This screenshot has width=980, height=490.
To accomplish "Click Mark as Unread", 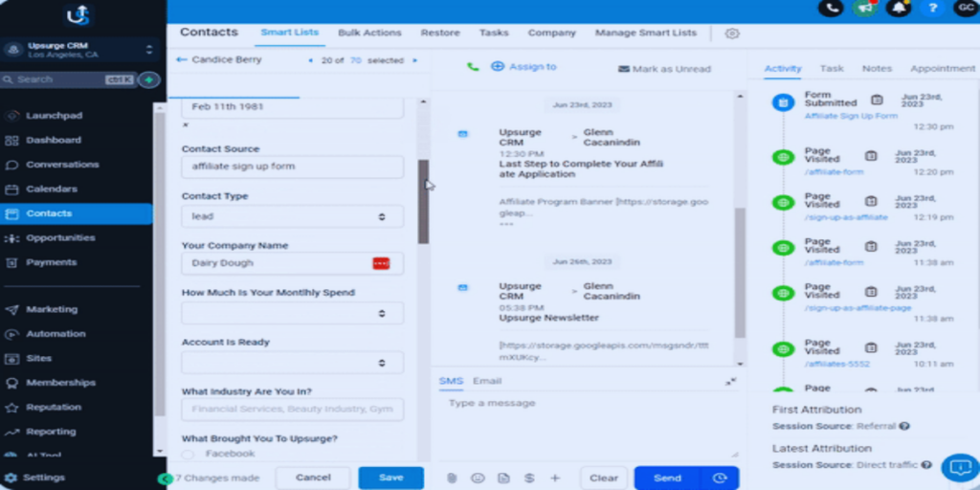I will (x=664, y=69).
